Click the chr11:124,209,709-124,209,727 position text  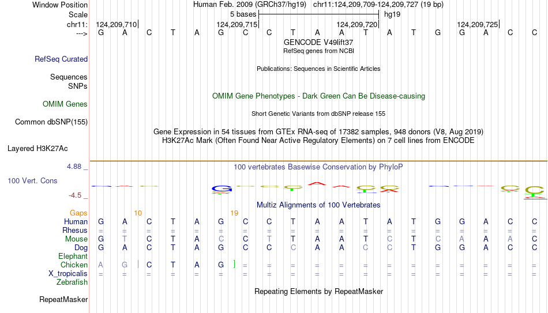(378, 5)
